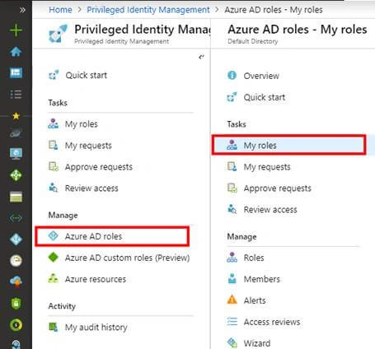Select Review access in the left PIM pane
Screen dimensions: 375x349
pyautogui.click(x=83, y=188)
